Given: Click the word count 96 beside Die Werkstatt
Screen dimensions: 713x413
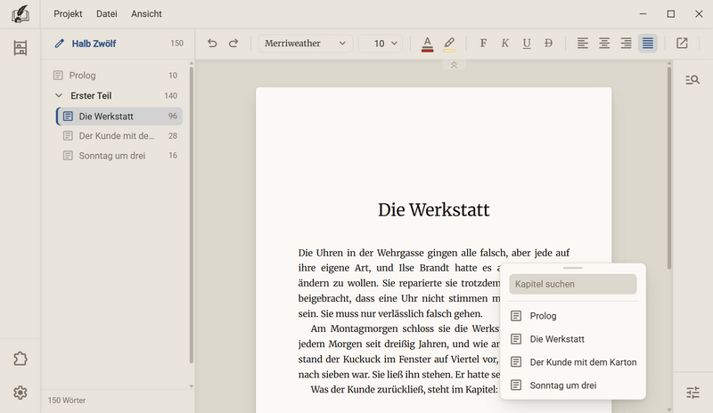Looking at the screenshot, I should click(x=173, y=117).
